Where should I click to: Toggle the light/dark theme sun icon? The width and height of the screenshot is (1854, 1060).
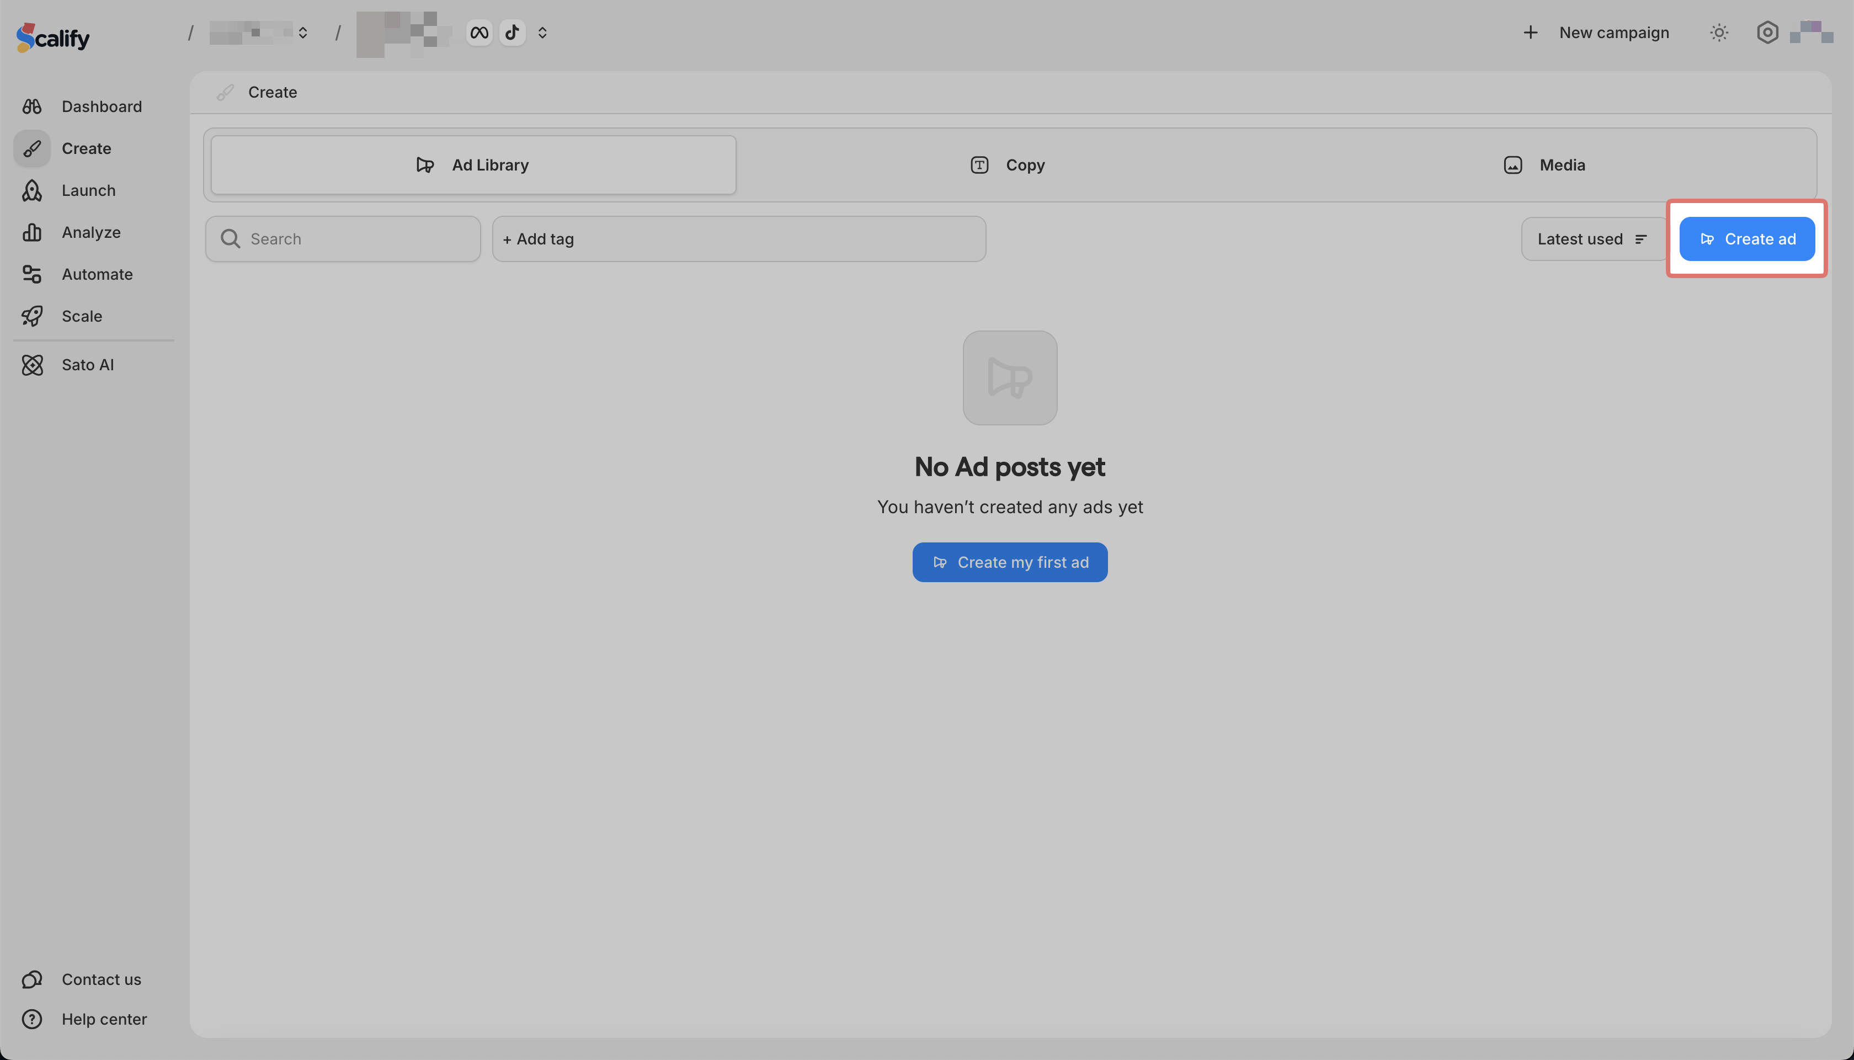1719,33
